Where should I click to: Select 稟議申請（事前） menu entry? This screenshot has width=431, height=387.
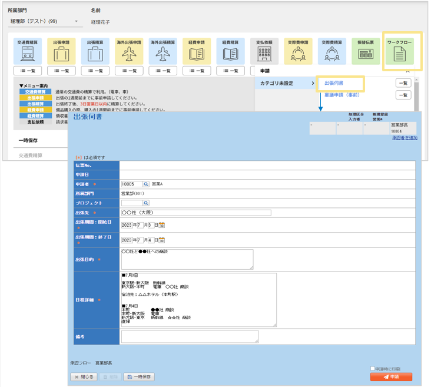(342, 94)
